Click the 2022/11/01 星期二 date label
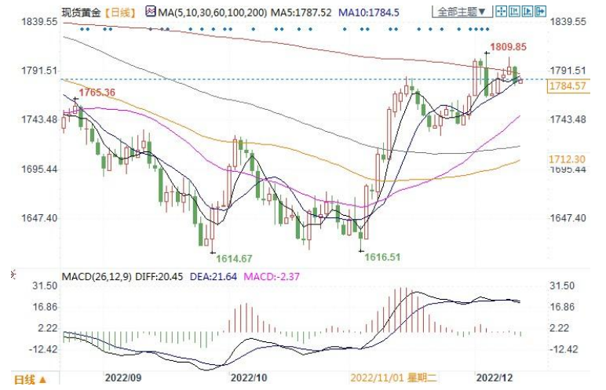The height and width of the screenshot is (390, 606). click(x=393, y=377)
